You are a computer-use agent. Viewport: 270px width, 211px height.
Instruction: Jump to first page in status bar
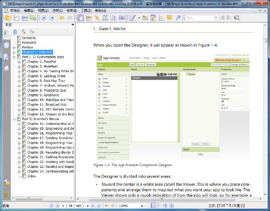click(51, 206)
